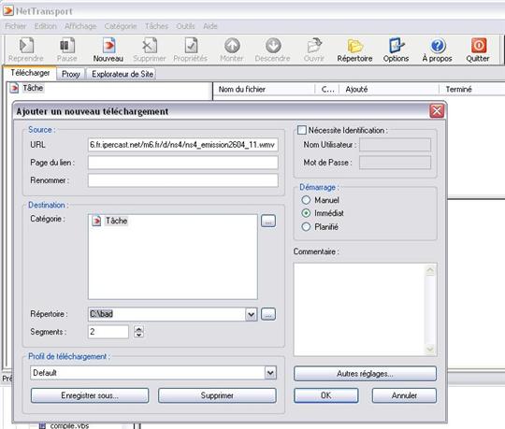This screenshot has width=505, height=429.
Task: Open the Fichier menu
Action: pyautogui.click(x=16, y=26)
